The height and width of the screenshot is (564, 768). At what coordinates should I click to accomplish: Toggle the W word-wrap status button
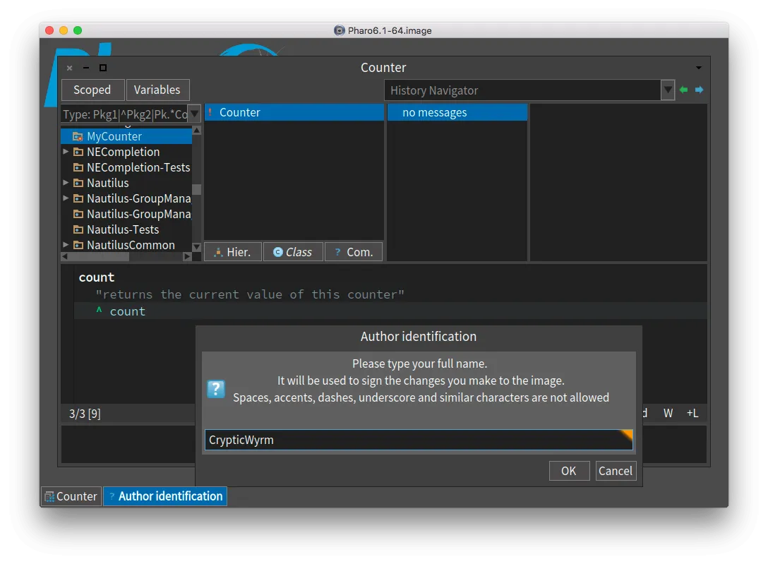click(x=668, y=413)
